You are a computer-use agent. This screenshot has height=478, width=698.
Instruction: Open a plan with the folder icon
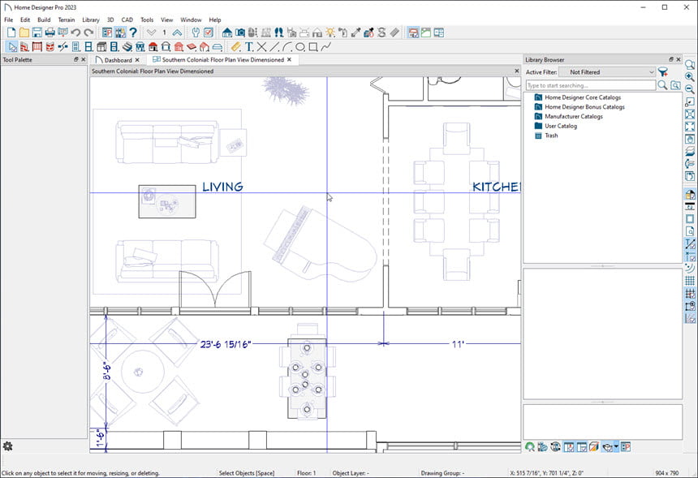[24, 32]
